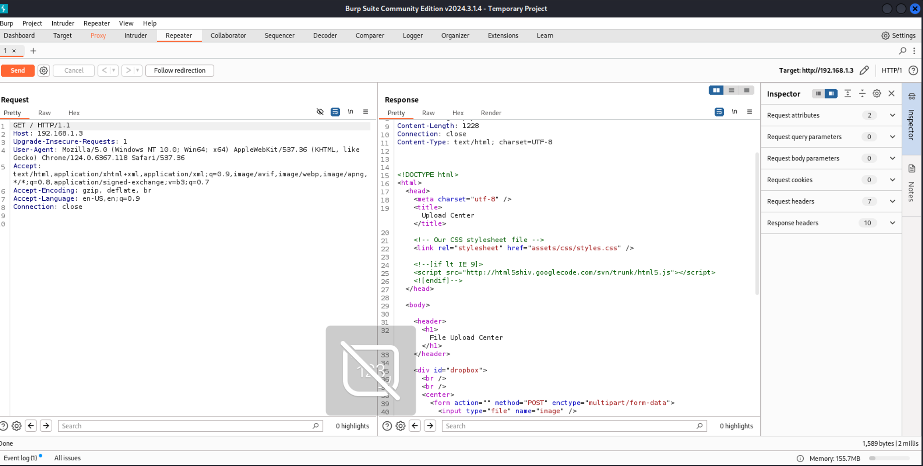Viewport: 923px width, 466px height.
Task: Expand all Inspector sections icon
Action: coord(848,93)
